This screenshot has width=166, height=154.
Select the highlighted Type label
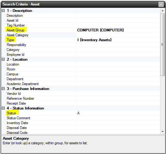10,40
